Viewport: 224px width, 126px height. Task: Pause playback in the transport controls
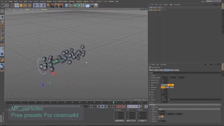(102, 106)
